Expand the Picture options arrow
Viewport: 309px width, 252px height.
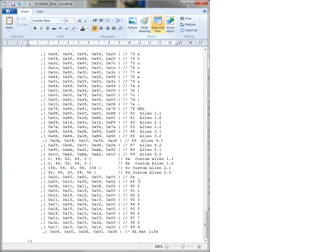tap(132, 31)
